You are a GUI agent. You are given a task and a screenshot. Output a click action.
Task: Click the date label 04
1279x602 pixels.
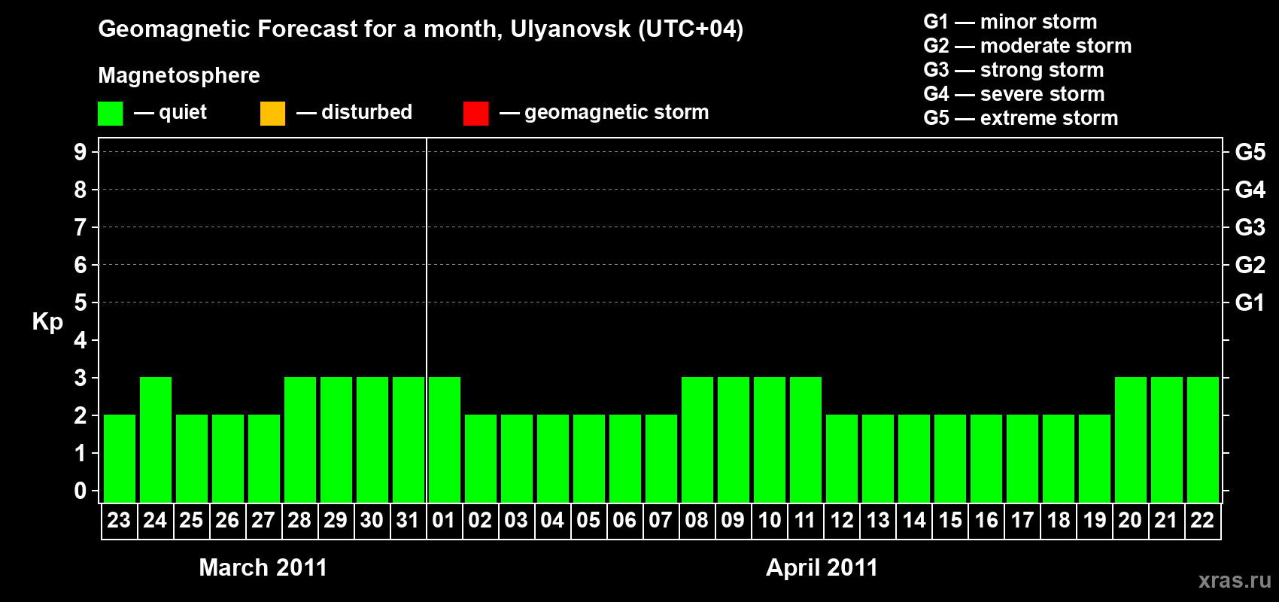pyautogui.click(x=552, y=520)
